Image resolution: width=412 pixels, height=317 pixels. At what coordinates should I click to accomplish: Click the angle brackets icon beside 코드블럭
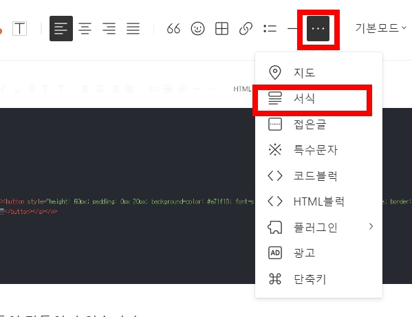275,176
